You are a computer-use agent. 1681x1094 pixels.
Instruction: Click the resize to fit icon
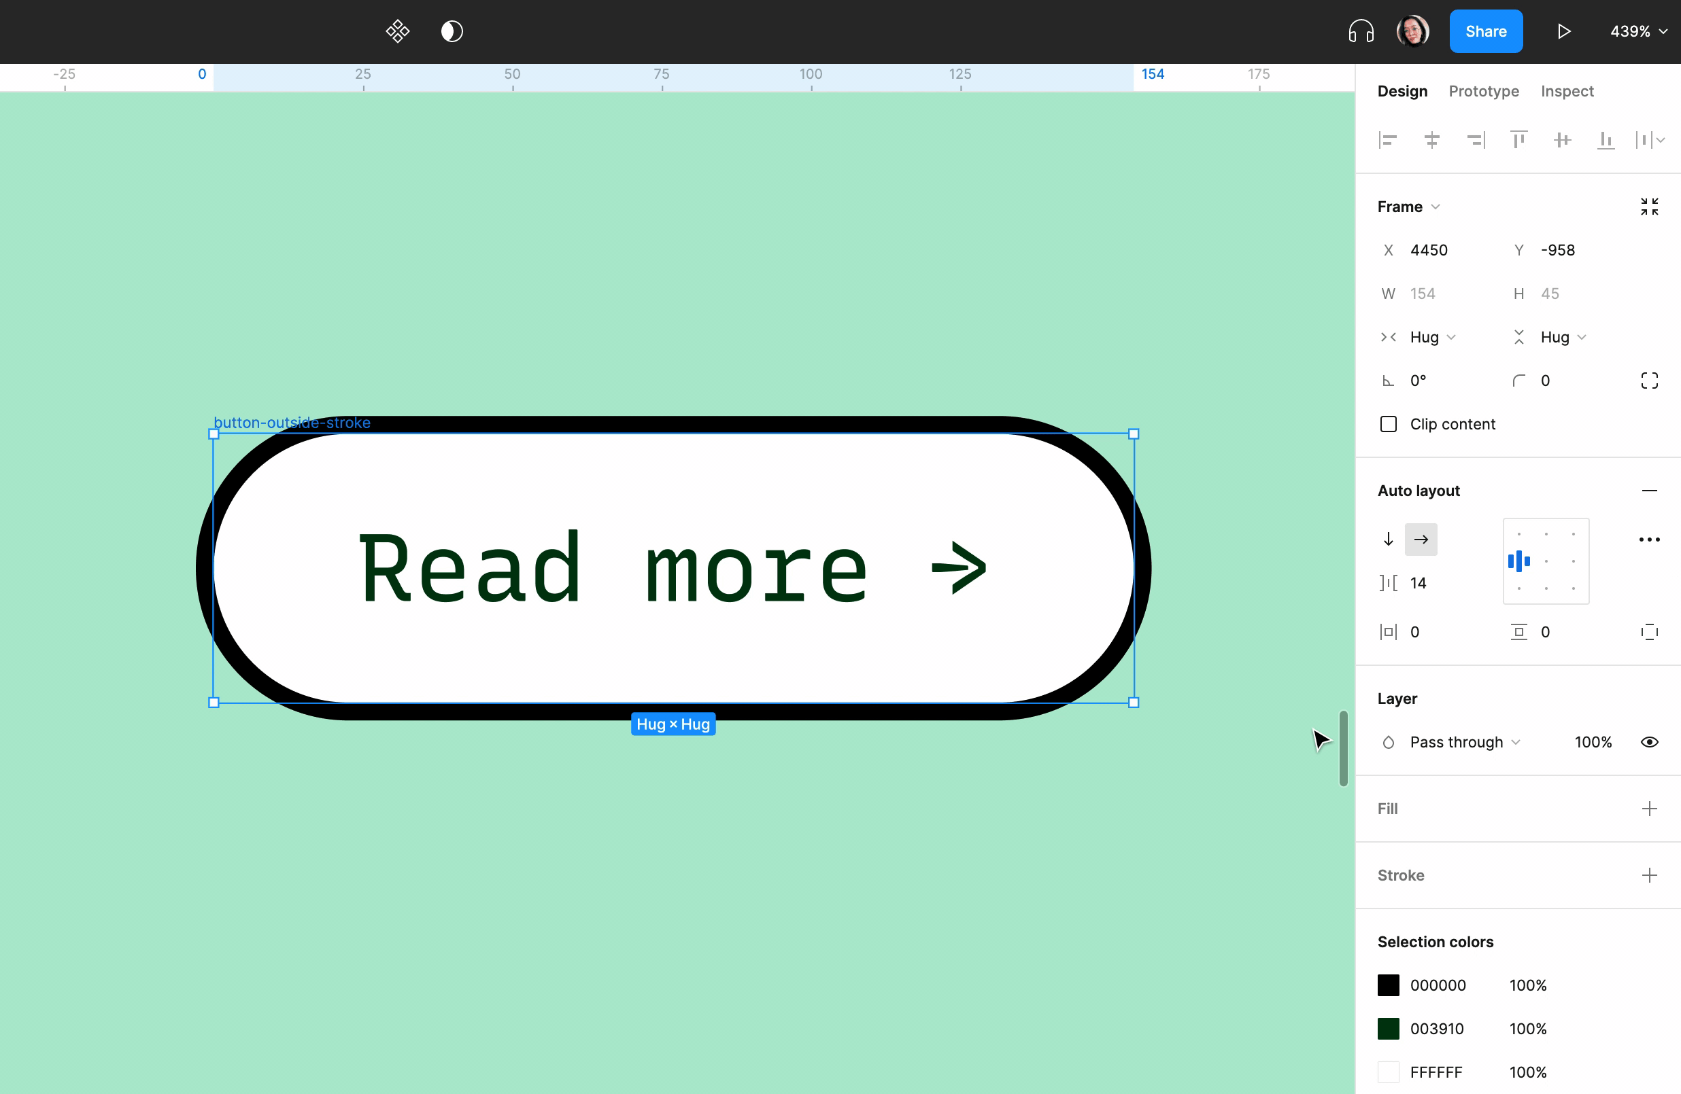pyautogui.click(x=1649, y=207)
